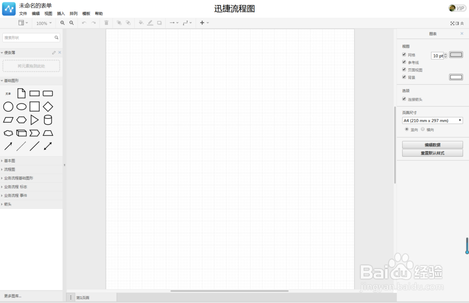469x303 pixels.
Task: Click the 更多图库 link
Action: click(13, 296)
